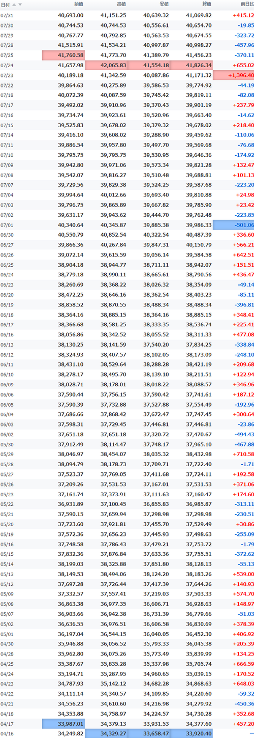Select the opening value 38,904.18
This screenshot has height=738, width=254.
71,265
